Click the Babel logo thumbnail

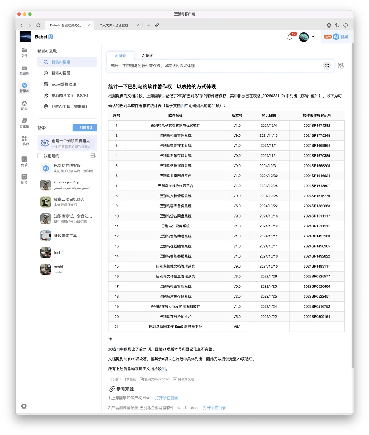coord(25,37)
